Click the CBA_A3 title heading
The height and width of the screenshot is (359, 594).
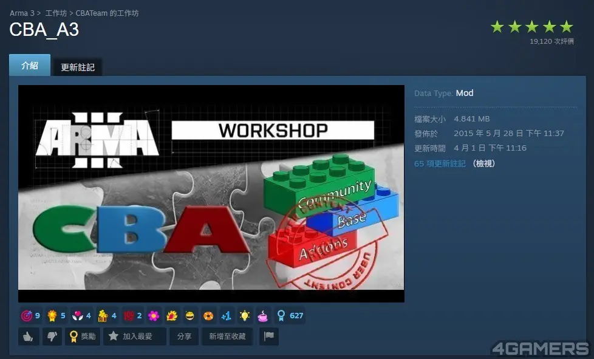(x=44, y=30)
